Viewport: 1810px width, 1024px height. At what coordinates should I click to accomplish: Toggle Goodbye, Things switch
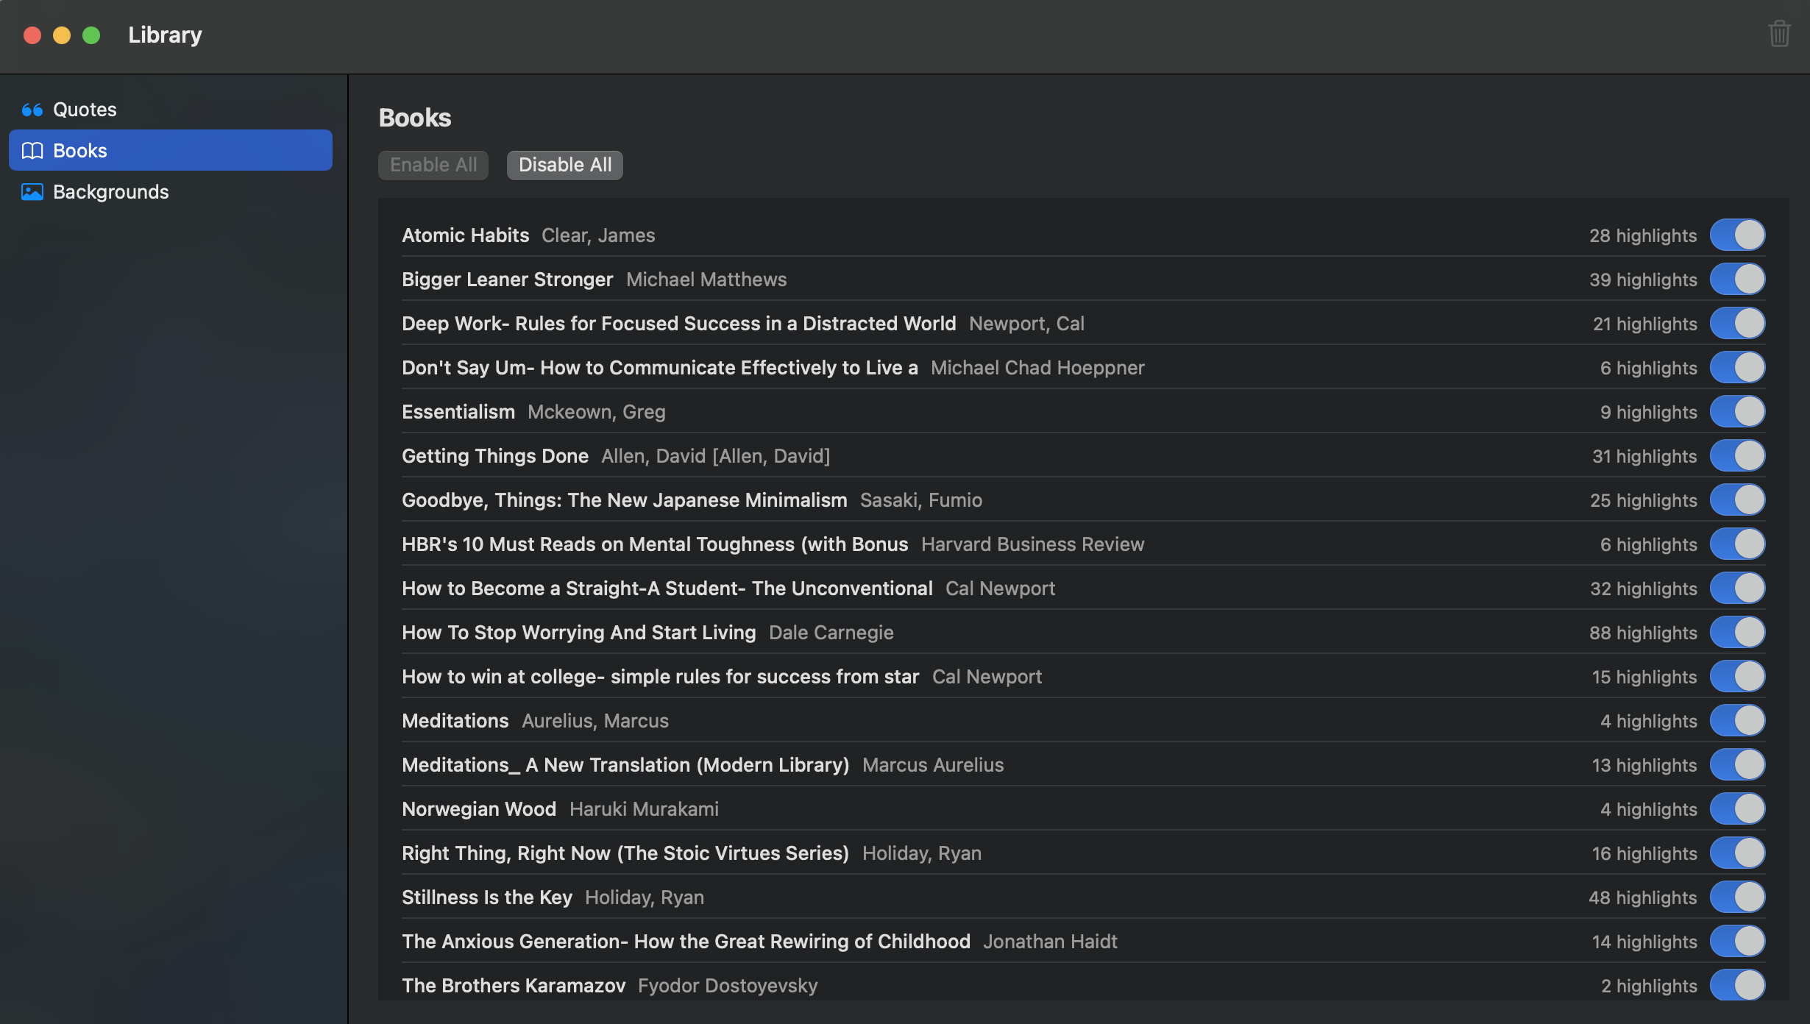click(x=1738, y=500)
